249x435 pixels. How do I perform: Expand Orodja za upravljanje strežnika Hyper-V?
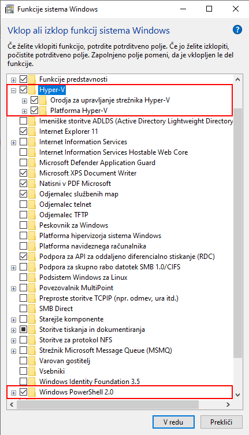click(24, 101)
